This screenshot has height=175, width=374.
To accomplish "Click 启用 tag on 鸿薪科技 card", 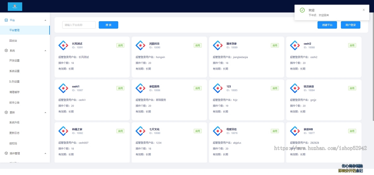I will (x=198, y=45).
